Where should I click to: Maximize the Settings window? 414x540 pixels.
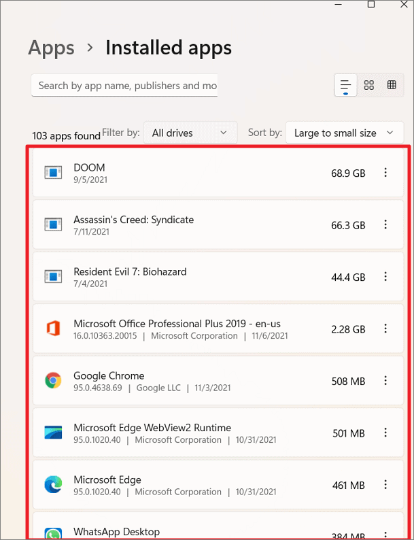pos(371,4)
